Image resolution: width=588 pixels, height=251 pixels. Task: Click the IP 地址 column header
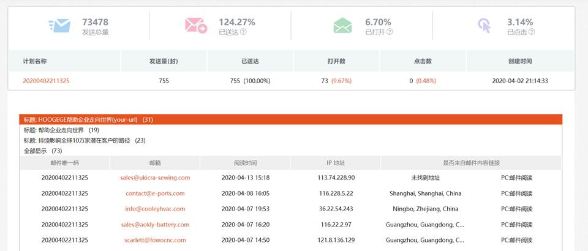point(336,163)
